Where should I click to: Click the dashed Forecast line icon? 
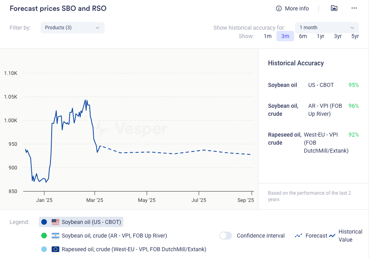pyautogui.click(x=298, y=236)
